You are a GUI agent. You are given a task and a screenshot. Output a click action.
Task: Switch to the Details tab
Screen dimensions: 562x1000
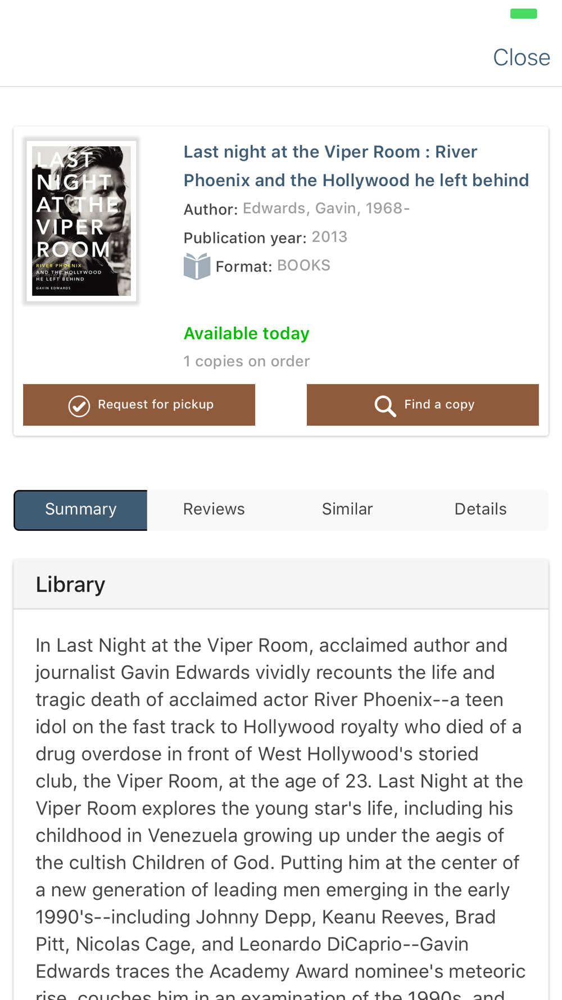481,510
